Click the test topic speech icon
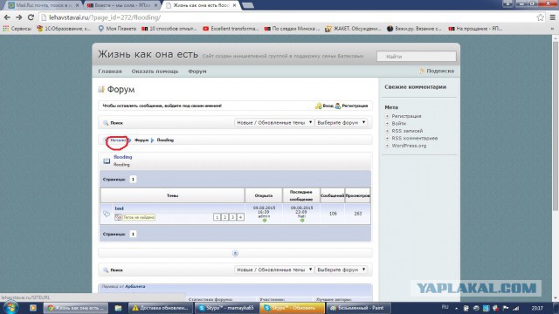The height and width of the screenshot is (314, 559). pyautogui.click(x=107, y=214)
